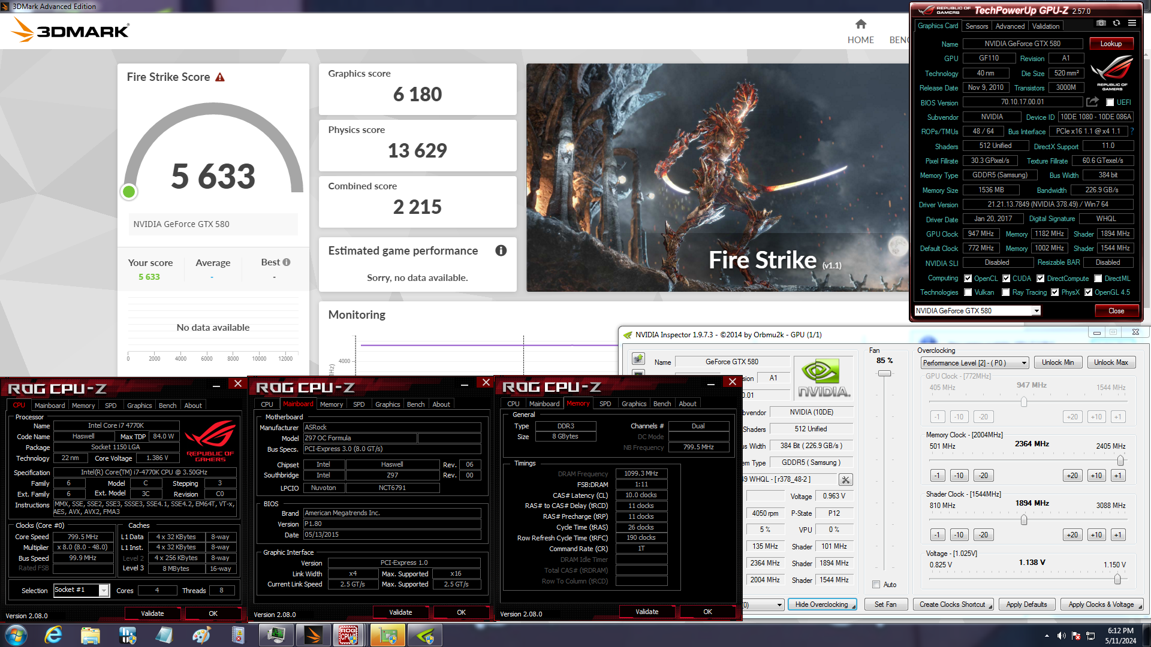Screen dimensions: 1151x647
Task: Open the estimated game performance info icon
Action: [501, 250]
